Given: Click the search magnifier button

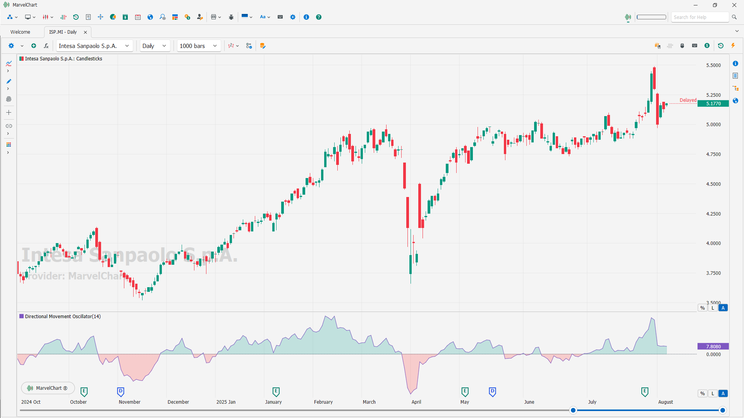Looking at the screenshot, I should 734,17.
